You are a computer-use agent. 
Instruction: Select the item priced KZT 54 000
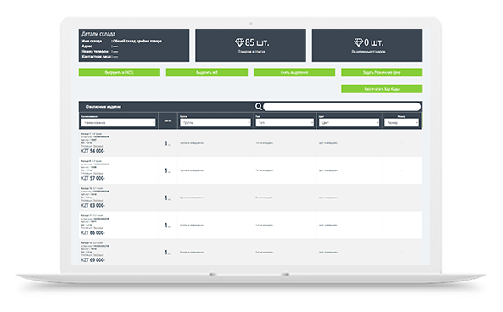[250, 143]
